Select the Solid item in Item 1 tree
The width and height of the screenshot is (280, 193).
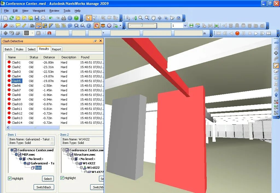tap(38, 168)
